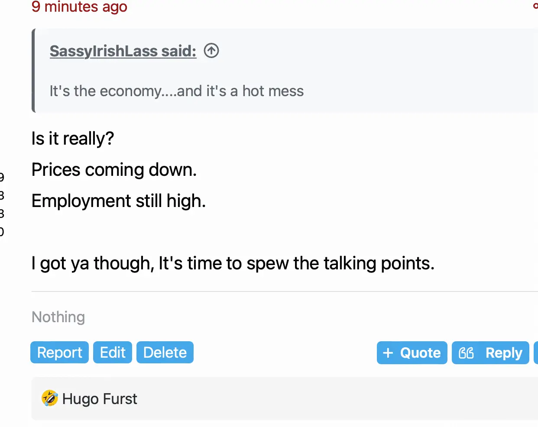Click the quotation marks icon on Reply
Viewport: 538px width, 427px height.
pos(466,353)
